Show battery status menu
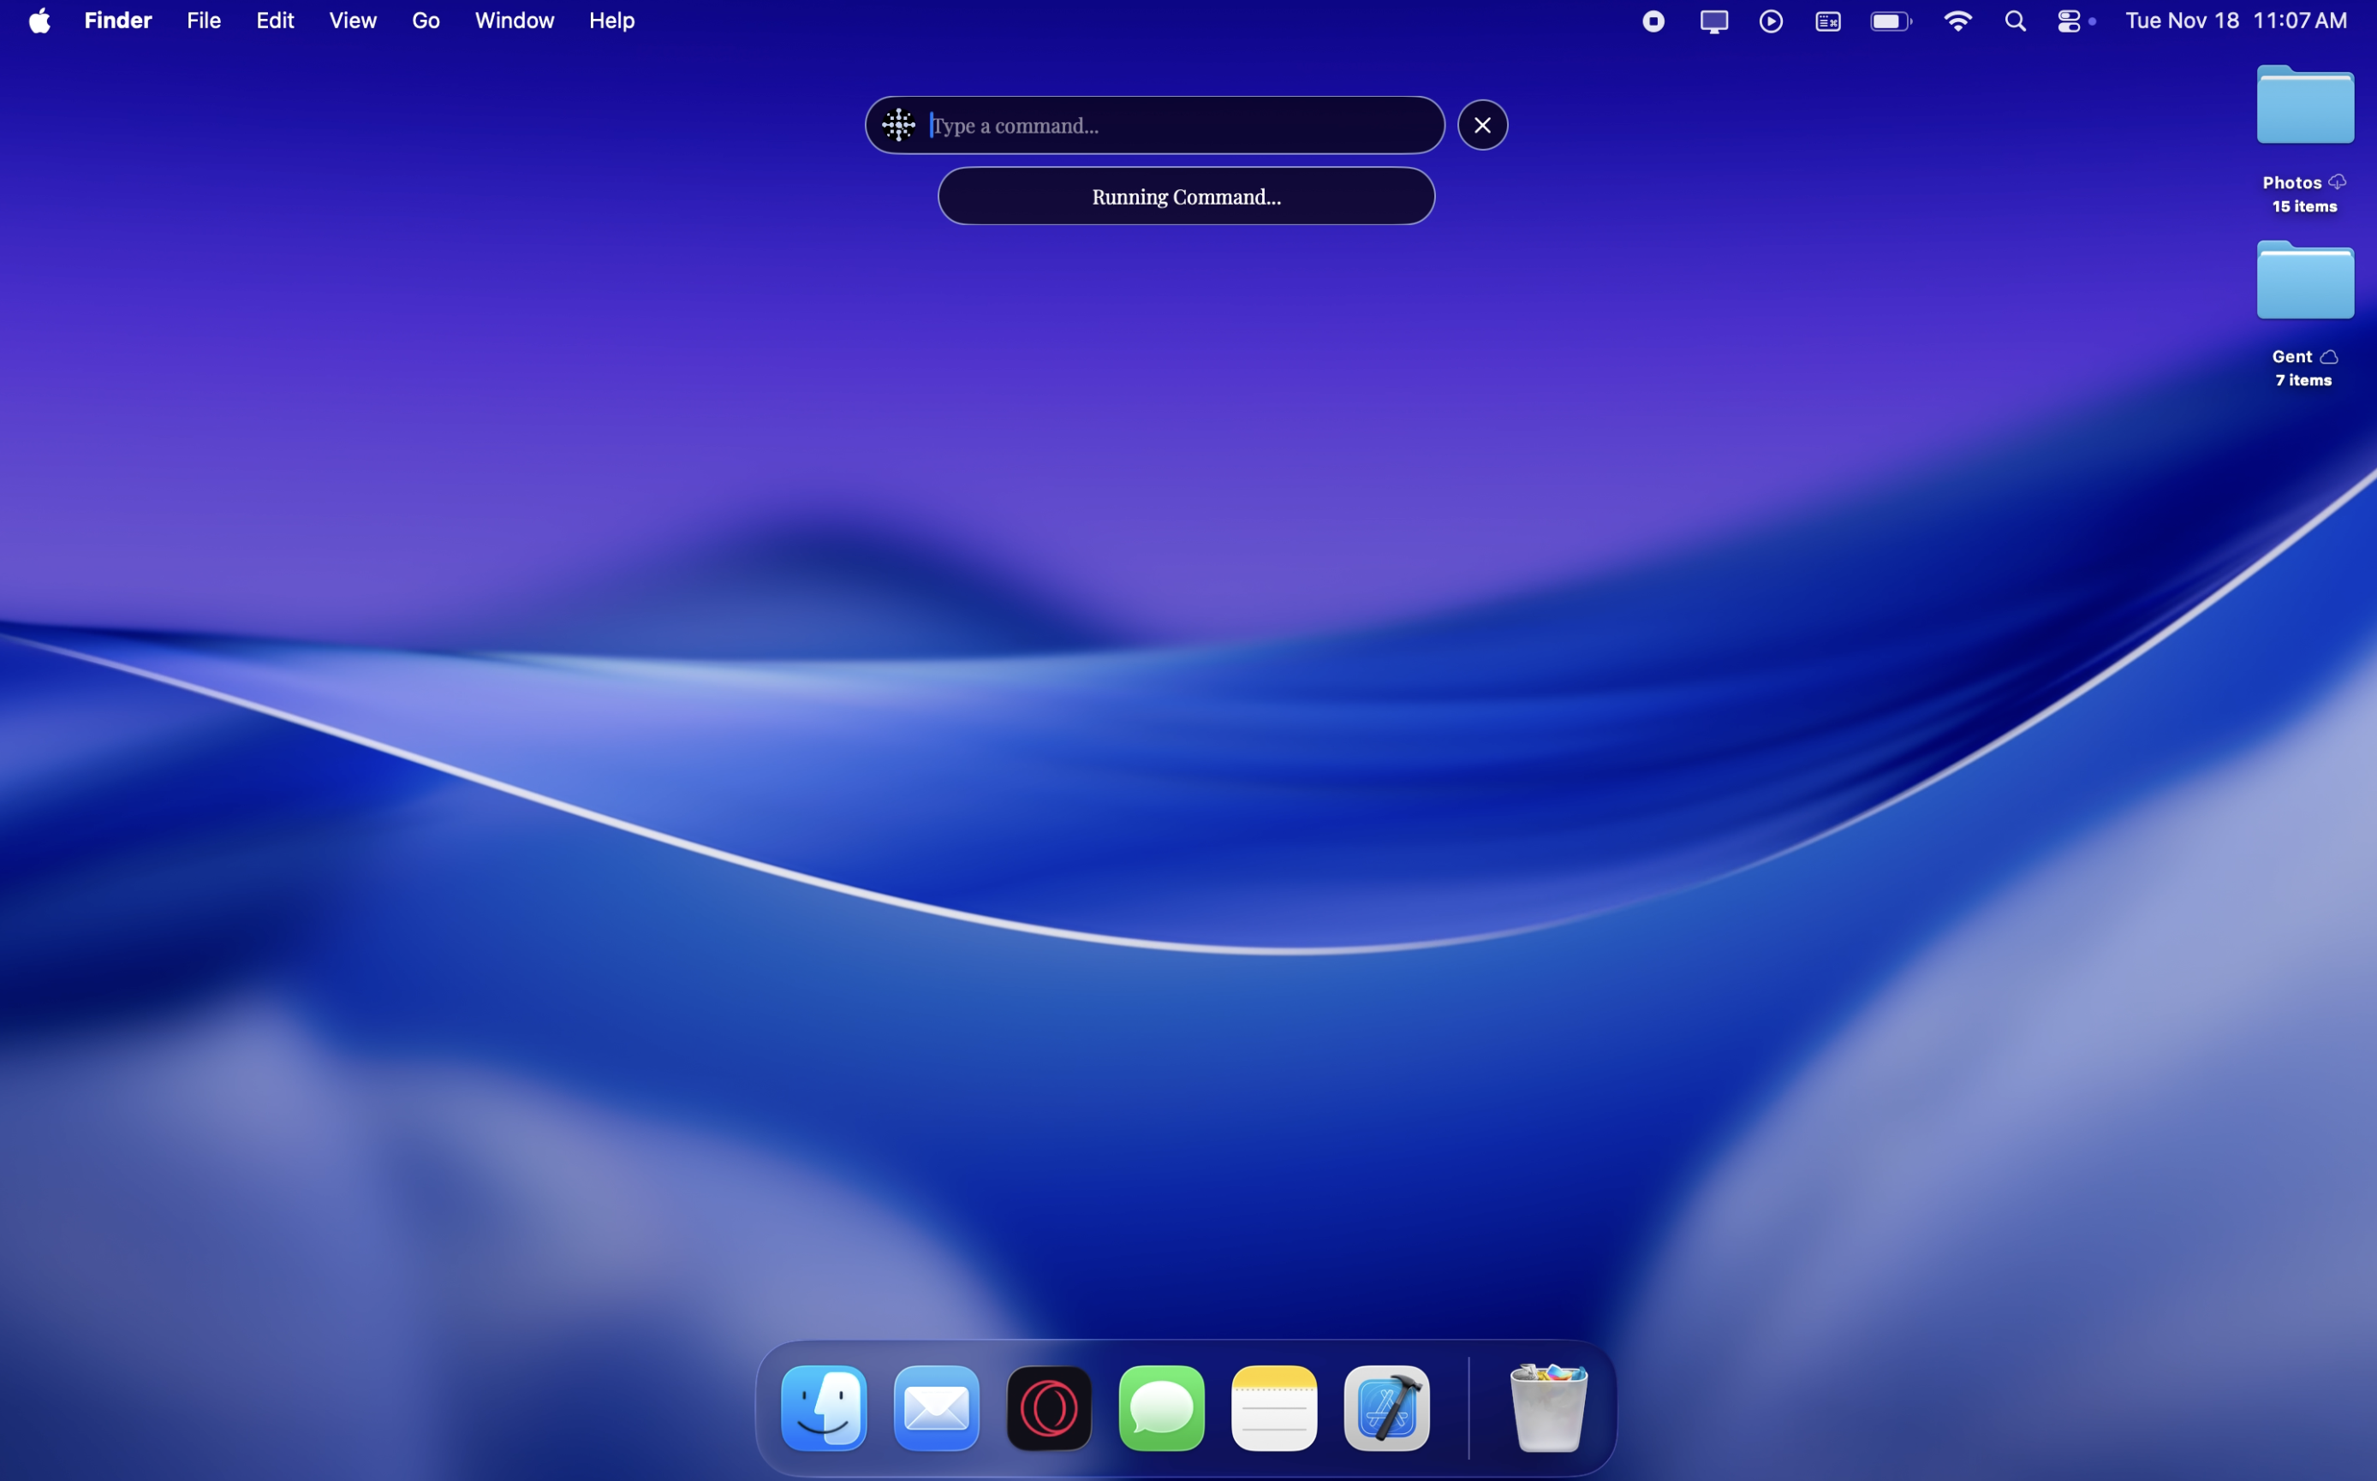The width and height of the screenshot is (2377, 1481). tap(1890, 21)
